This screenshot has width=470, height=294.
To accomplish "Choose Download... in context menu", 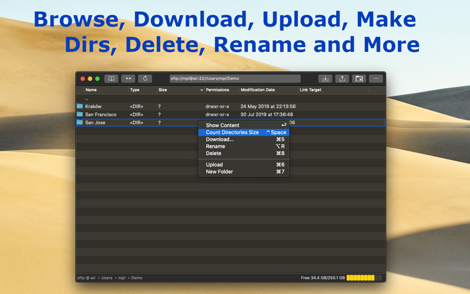I will pos(244,139).
